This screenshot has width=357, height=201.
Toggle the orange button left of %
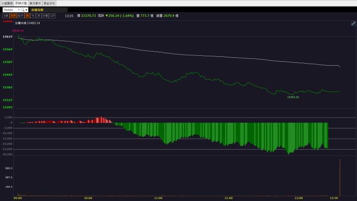click(x=27, y=16)
